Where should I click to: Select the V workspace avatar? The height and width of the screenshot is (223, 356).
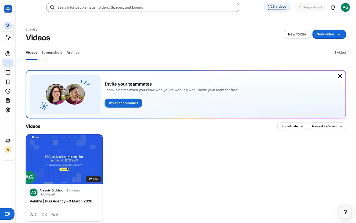(x=8, y=25)
